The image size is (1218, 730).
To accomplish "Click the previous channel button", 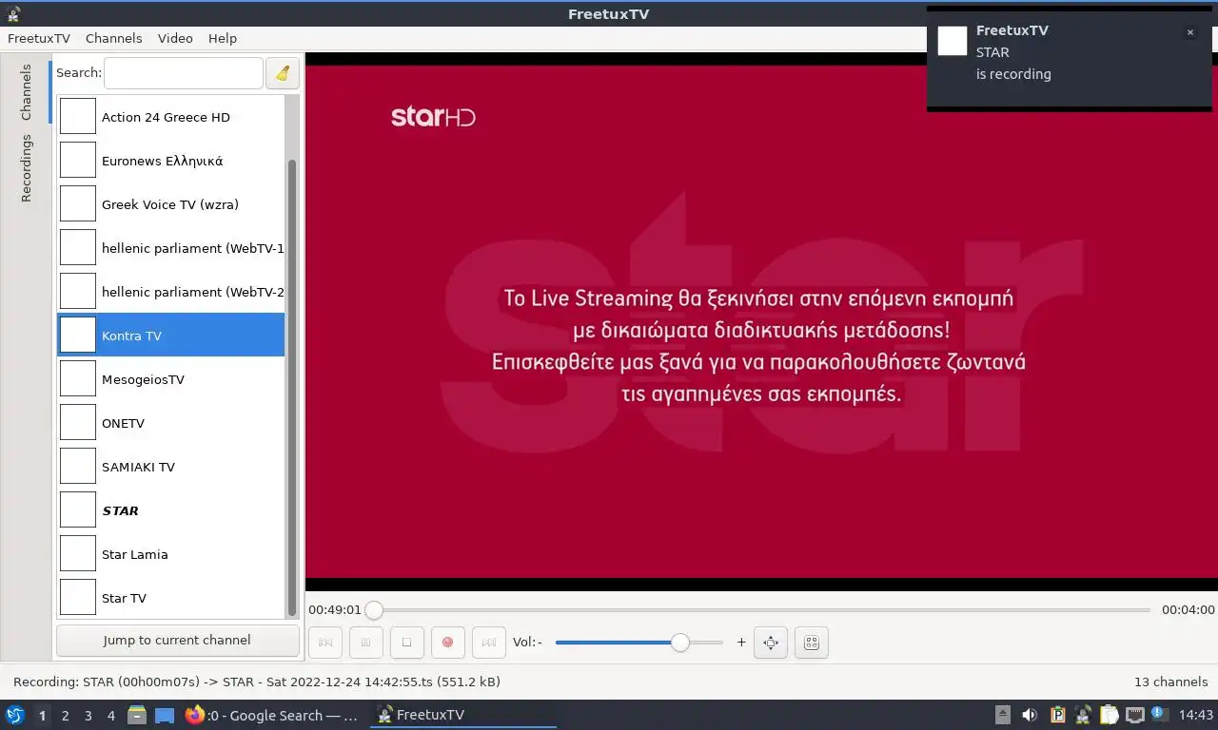I will pyautogui.click(x=324, y=643).
